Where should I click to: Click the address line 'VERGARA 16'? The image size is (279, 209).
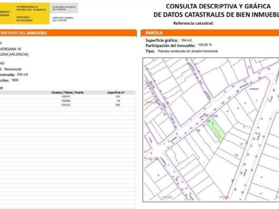point(10,49)
